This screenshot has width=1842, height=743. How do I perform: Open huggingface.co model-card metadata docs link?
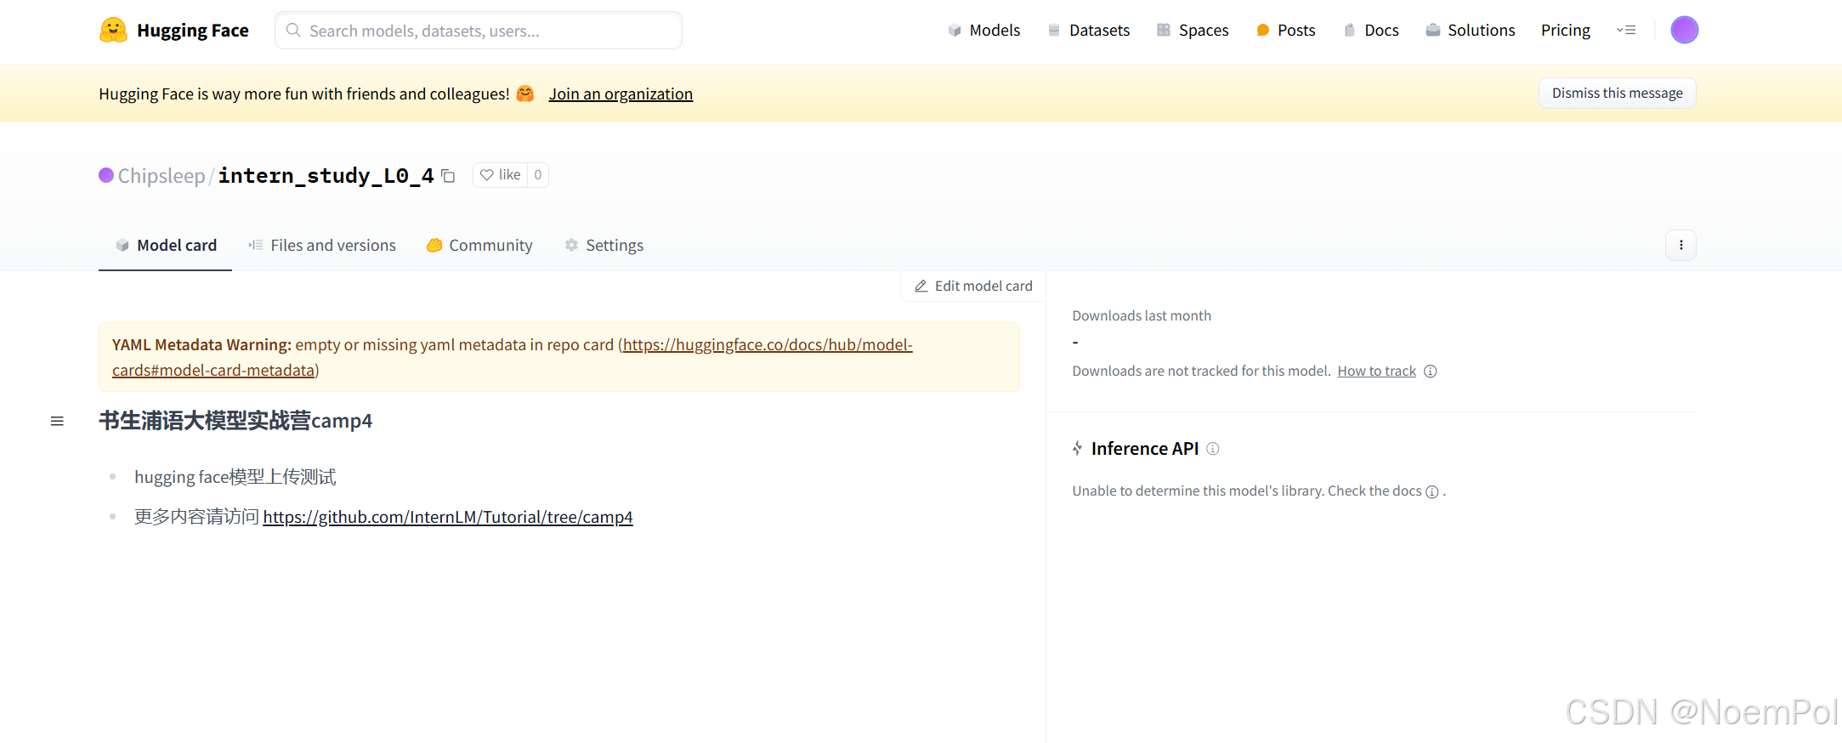(x=513, y=358)
